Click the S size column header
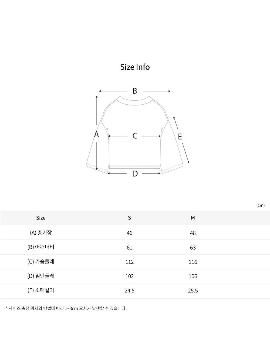270x346 pixels. (x=129, y=218)
